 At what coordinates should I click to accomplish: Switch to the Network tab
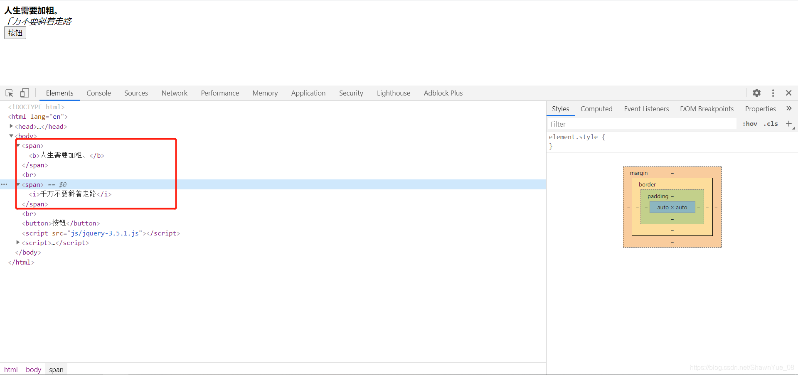pos(175,93)
